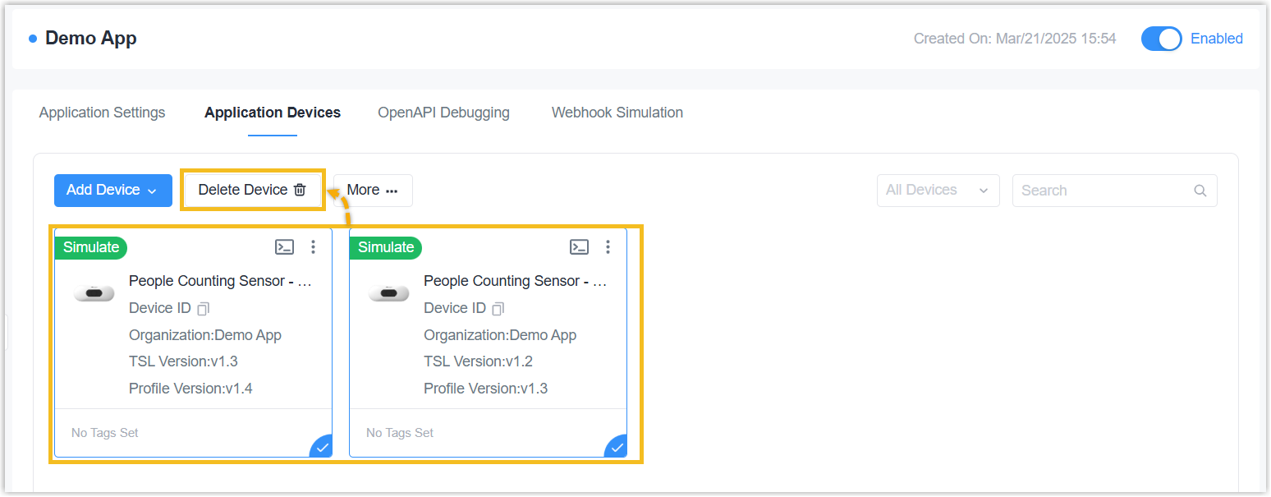Go to Webhook Simulation tab
Screen dimensions: 1271x497
(x=617, y=113)
